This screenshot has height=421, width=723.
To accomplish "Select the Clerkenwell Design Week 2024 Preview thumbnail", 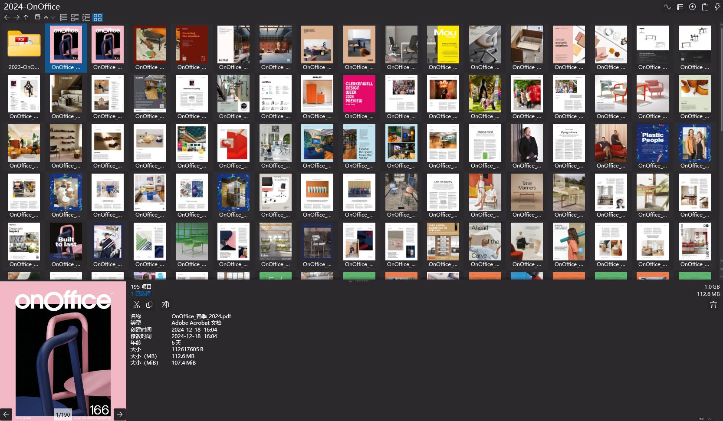I will [x=359, y=94].
